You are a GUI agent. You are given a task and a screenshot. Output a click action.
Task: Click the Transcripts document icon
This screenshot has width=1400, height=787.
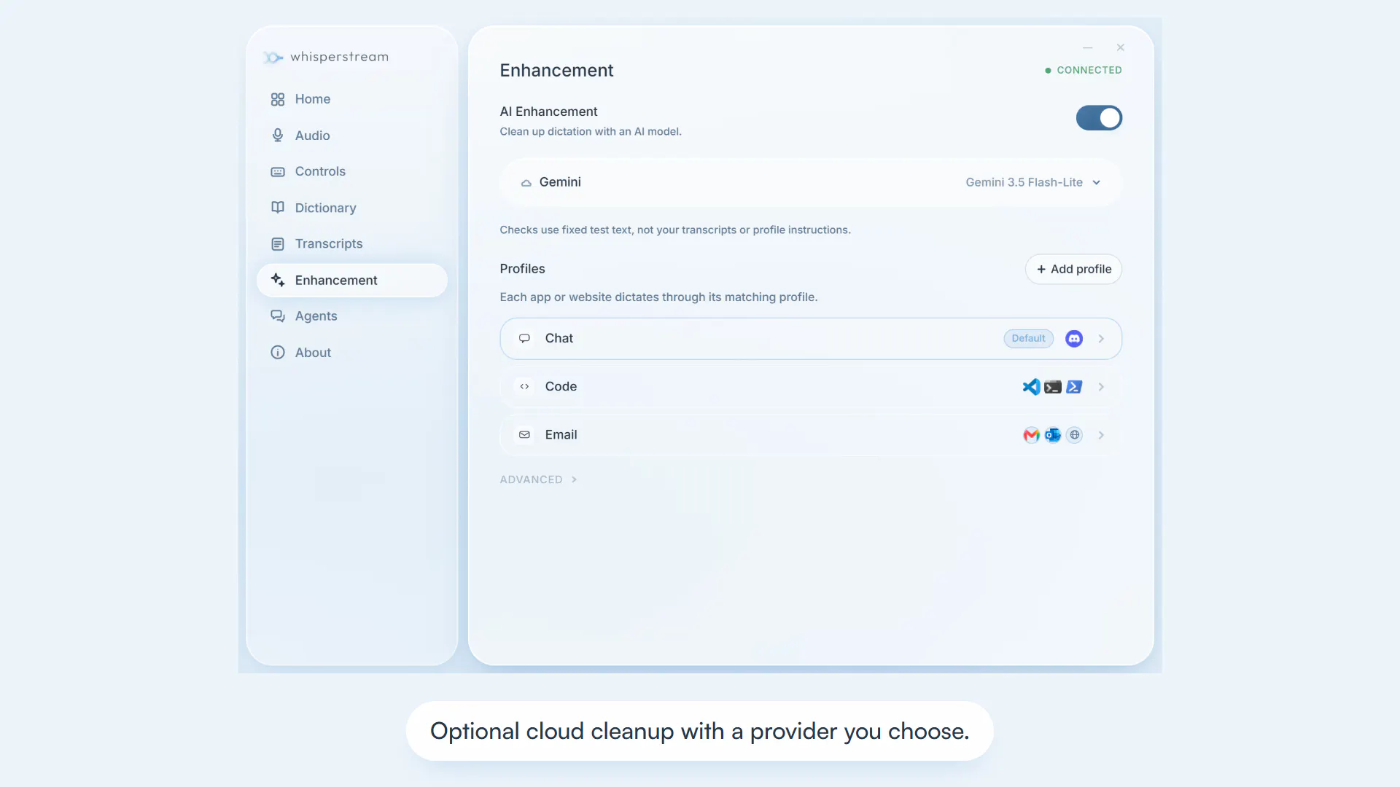278,244
